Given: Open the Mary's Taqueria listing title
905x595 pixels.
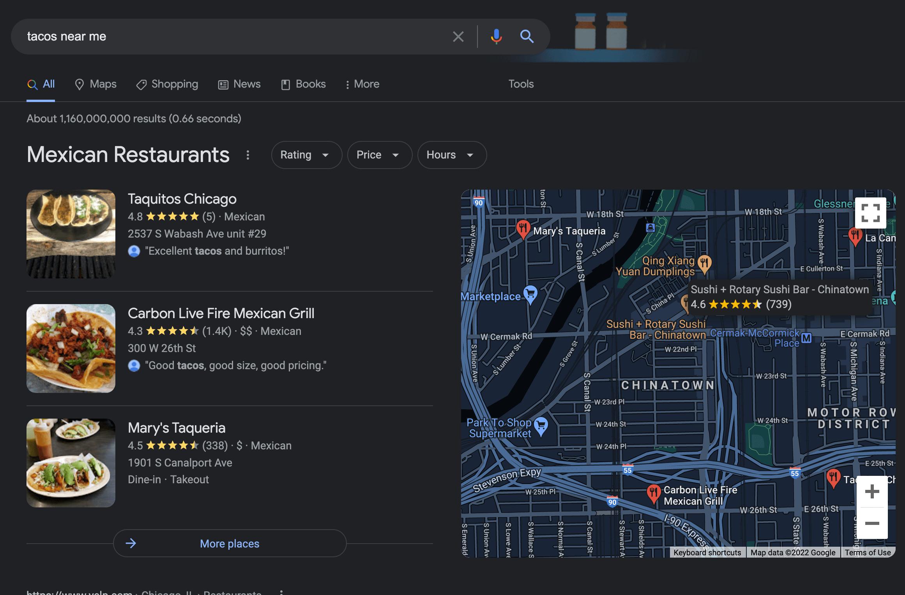Looking at the screenshot, I should tap(177, 428).
